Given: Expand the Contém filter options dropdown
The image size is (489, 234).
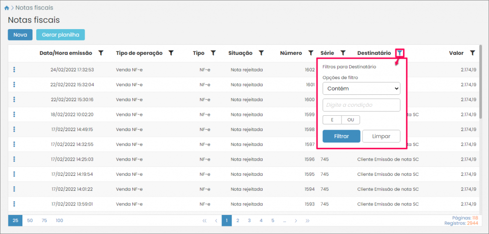Looking at the screenshot, I should click(x=361, y=88).
